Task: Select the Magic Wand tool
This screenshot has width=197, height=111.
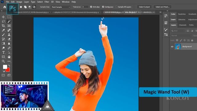Action: coord(9,21)
